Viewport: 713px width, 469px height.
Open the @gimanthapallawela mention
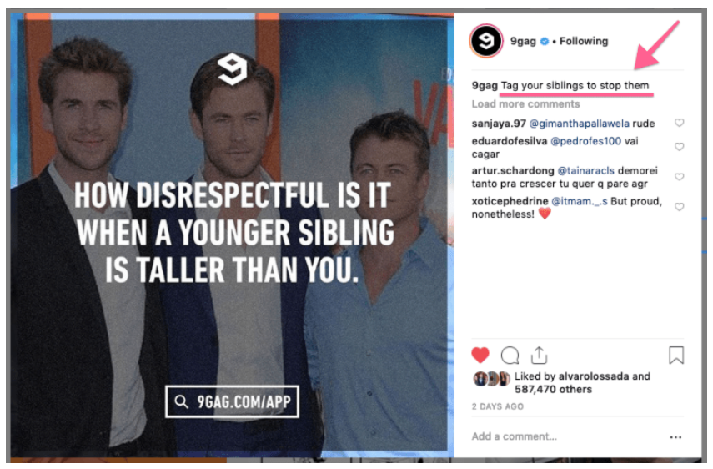(580, 124)
